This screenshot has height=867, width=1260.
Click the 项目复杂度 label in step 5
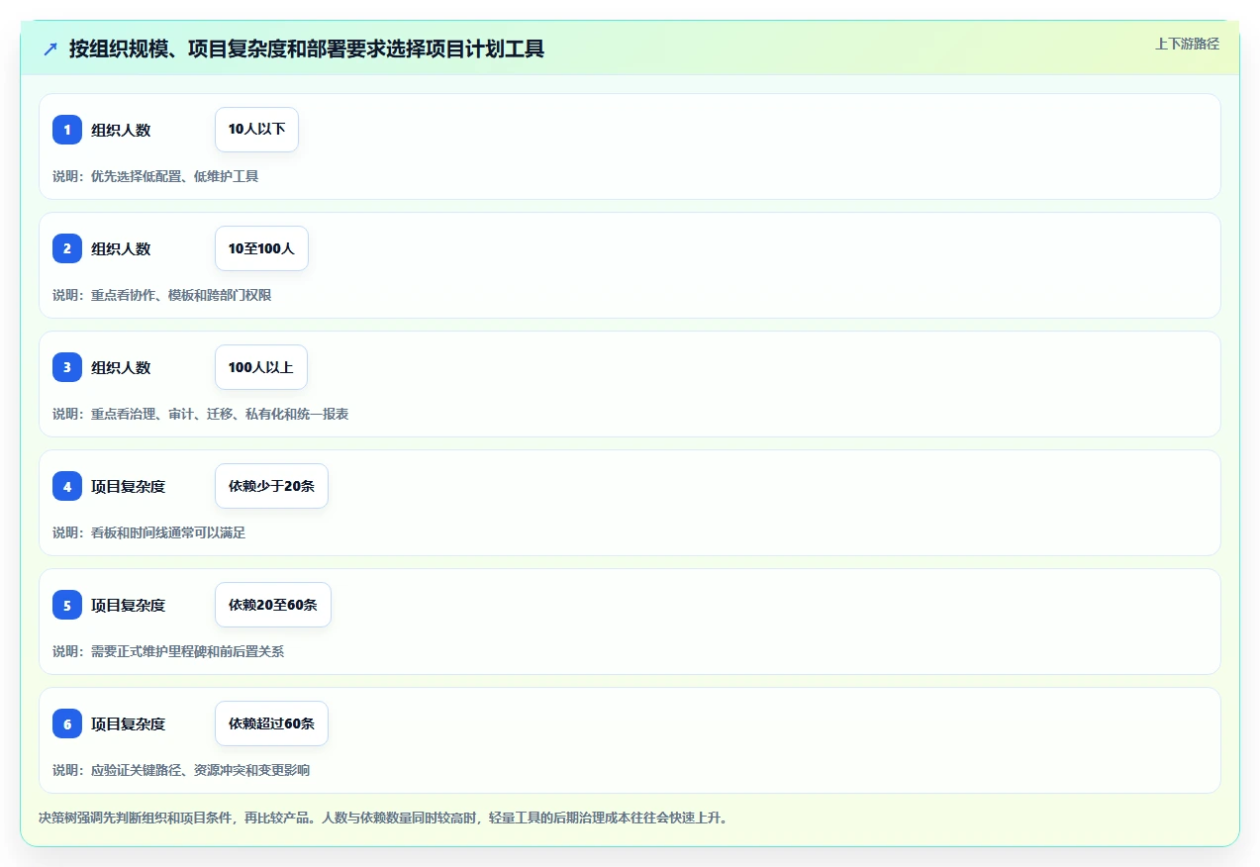click(128, 605)
